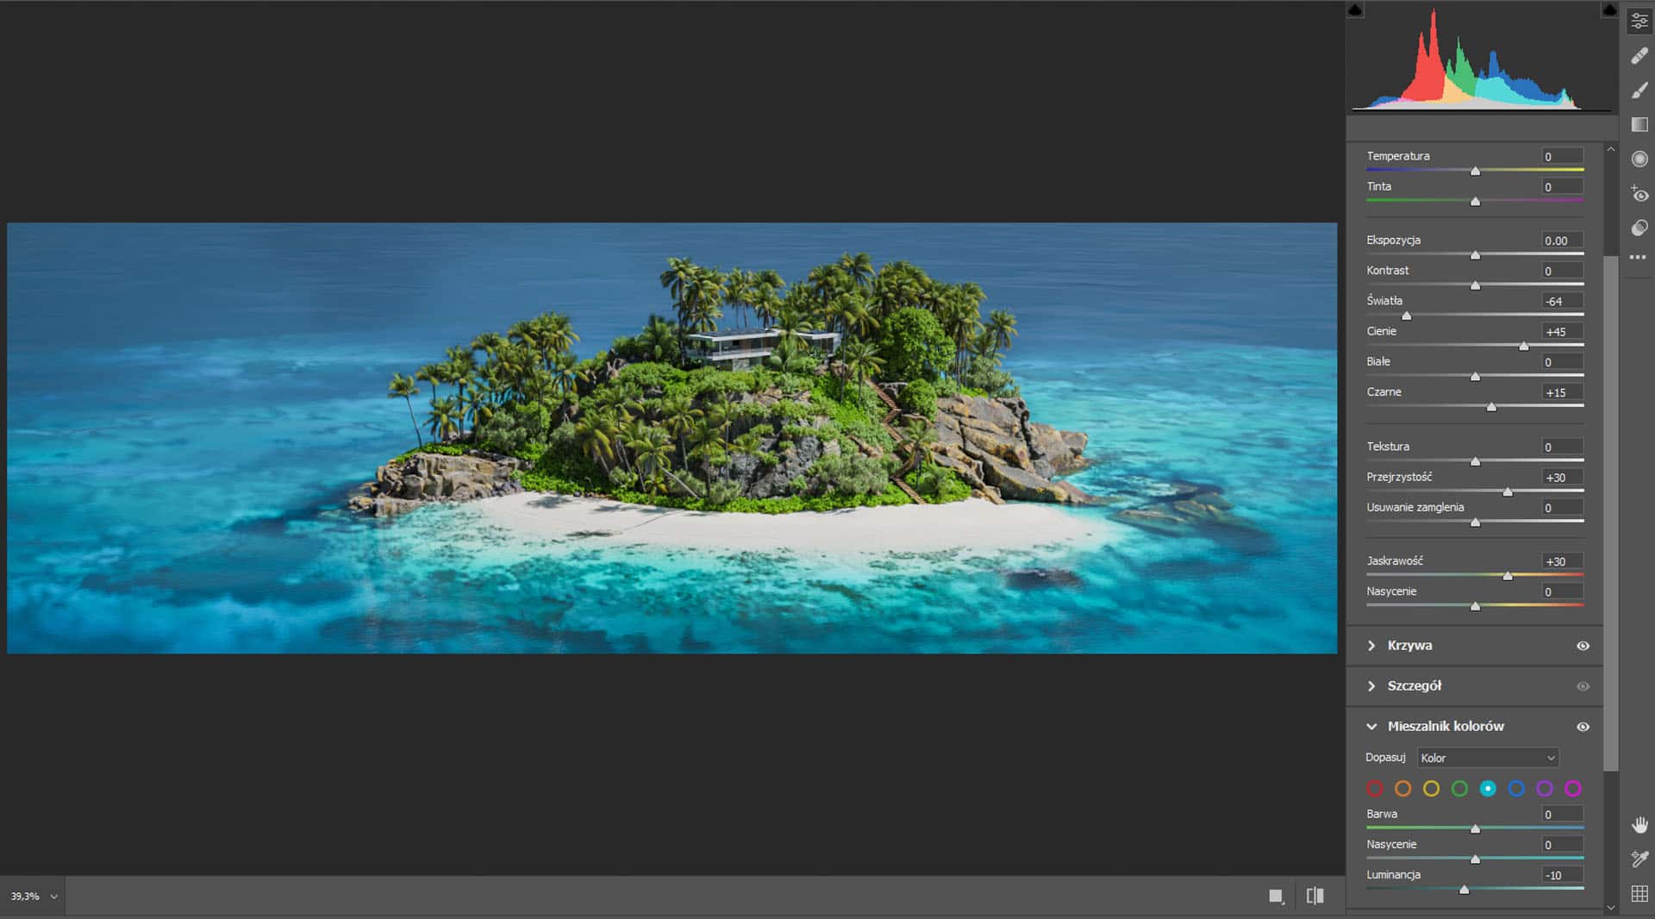Click the Szczegół panel title
This screenshot has width=1655, height=919.
click(x=1414, y=686)
